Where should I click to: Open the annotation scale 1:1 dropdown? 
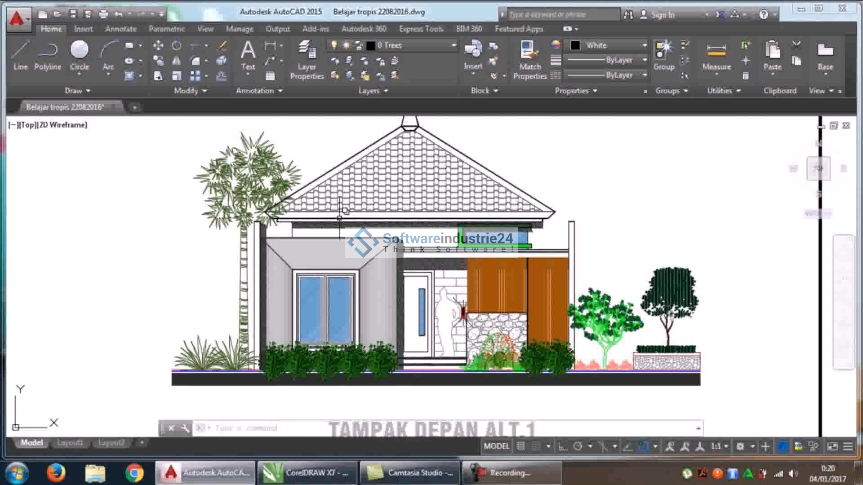tap(719, 446)
